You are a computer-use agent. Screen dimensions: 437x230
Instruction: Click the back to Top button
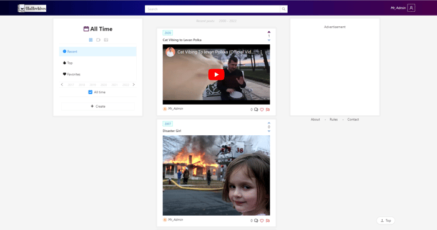[386, 221]
